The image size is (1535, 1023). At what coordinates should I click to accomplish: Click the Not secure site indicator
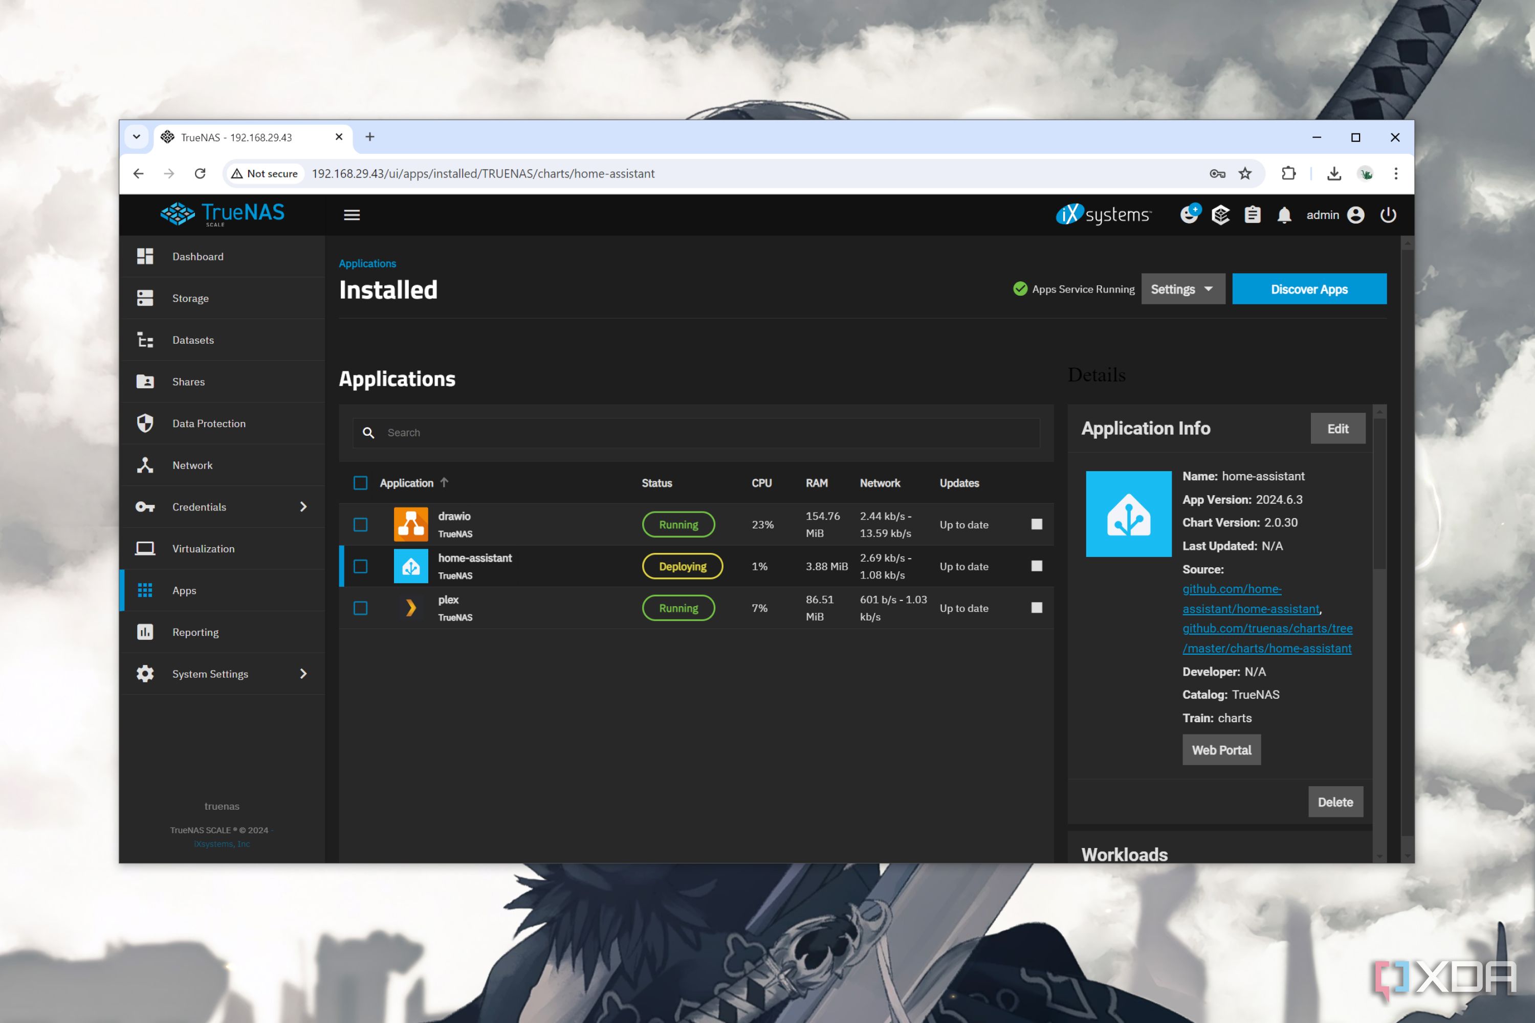click(x=265, y=173)
